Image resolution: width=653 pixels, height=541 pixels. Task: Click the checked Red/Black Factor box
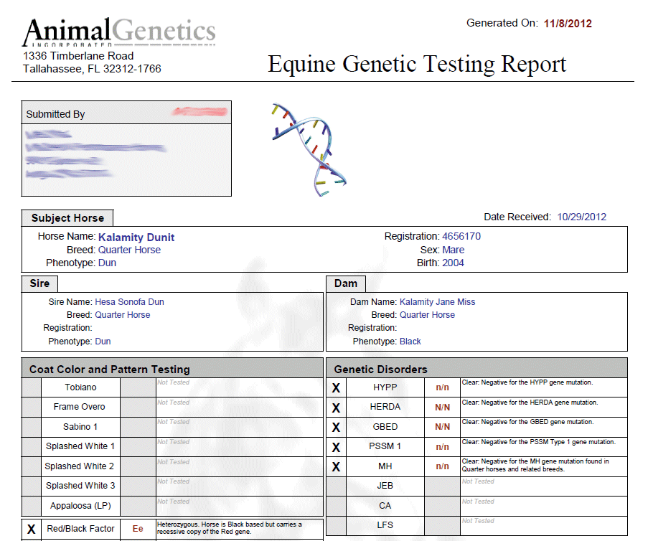(32, 530)
